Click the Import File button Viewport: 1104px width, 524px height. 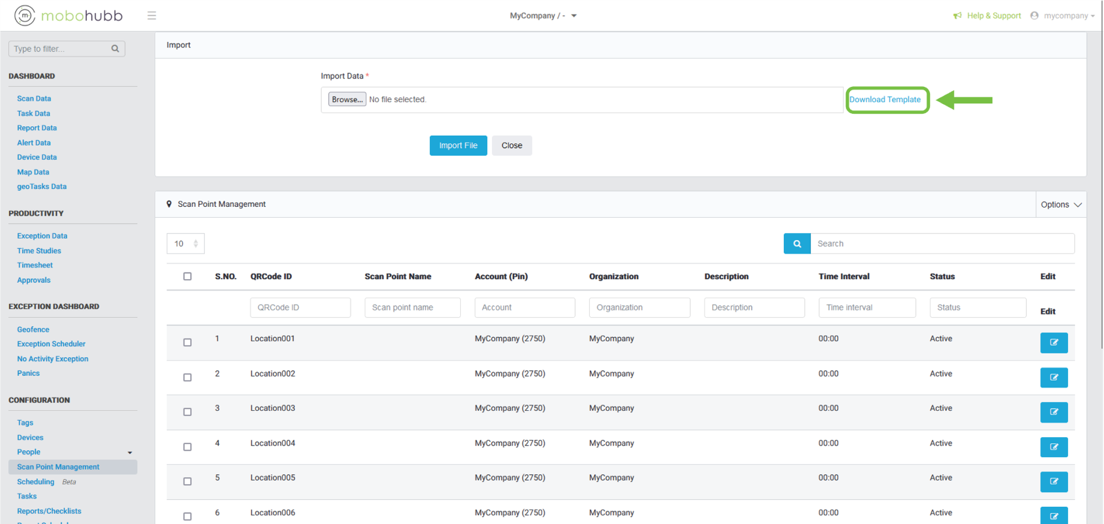458,145
